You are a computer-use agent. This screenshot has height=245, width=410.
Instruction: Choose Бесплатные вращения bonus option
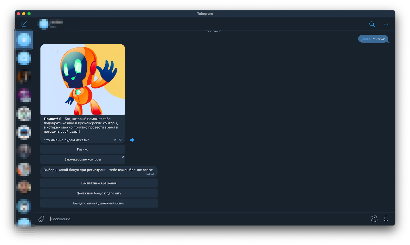pos(99,183)
